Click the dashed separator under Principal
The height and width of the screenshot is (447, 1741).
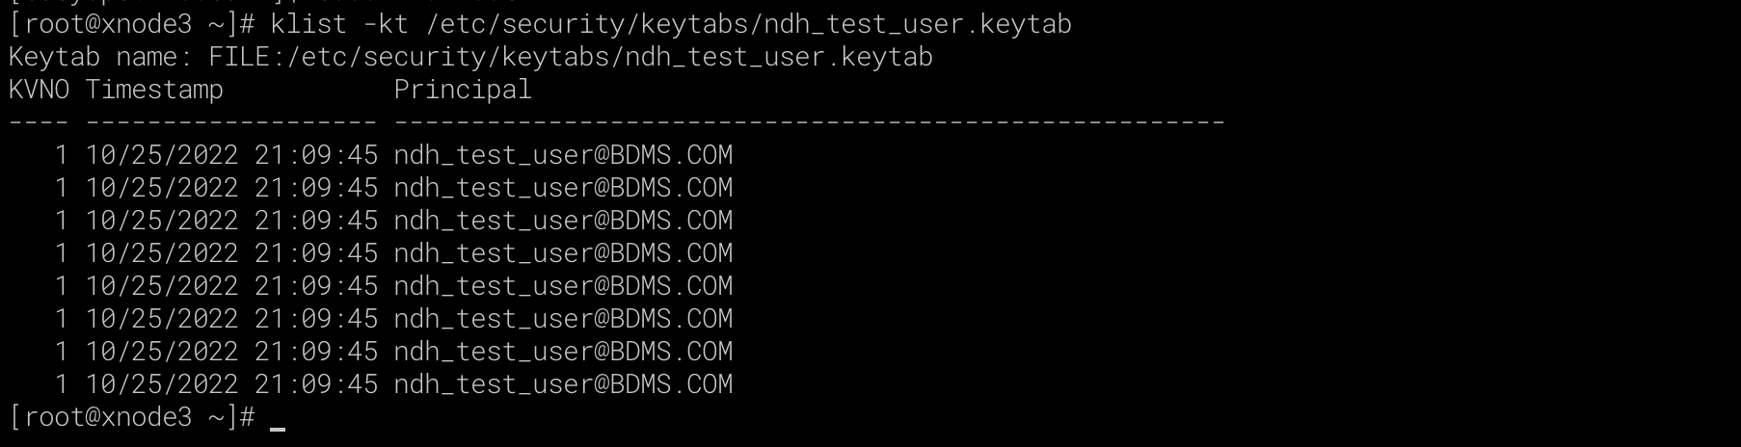point(810,122)
